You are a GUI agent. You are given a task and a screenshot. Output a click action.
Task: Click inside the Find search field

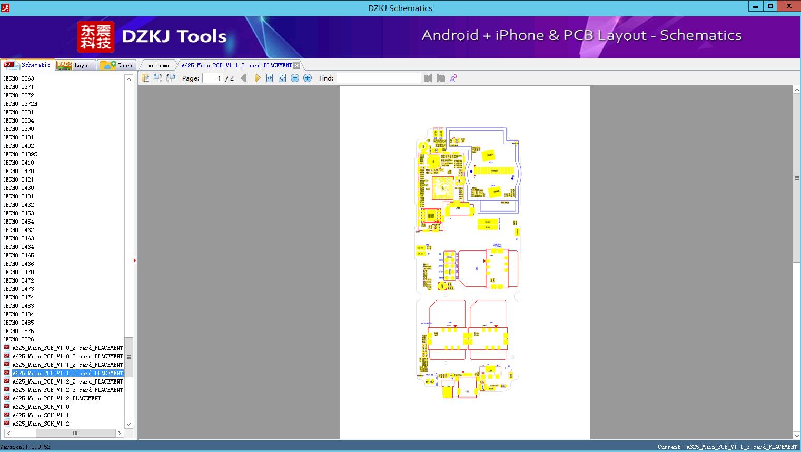point(378,78)
